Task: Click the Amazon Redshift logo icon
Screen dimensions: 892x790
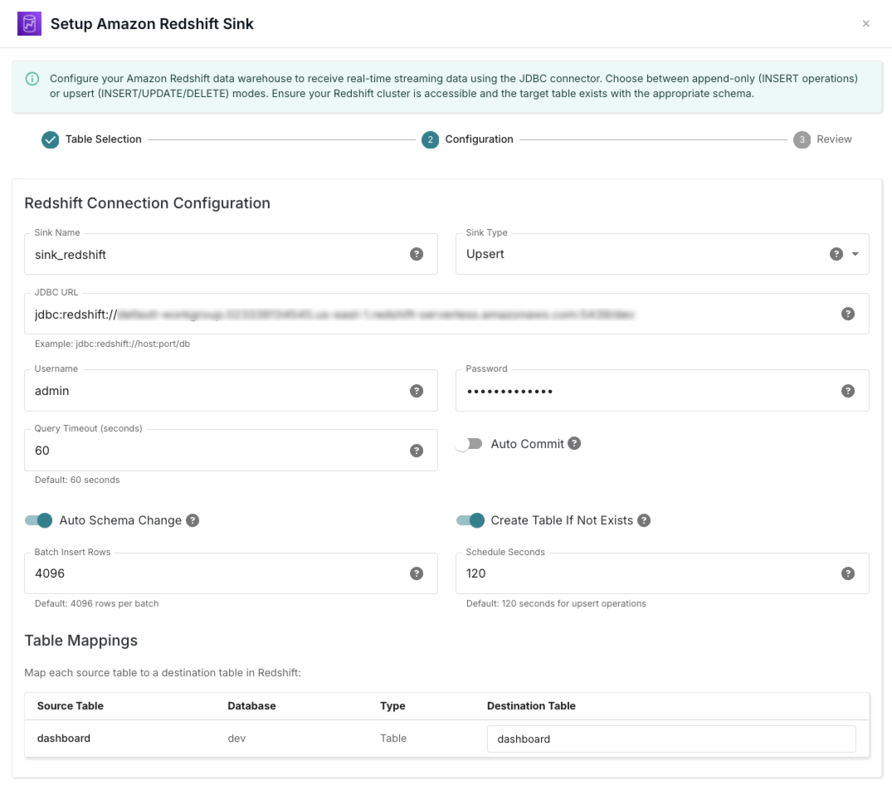Action: coord(29,24)
